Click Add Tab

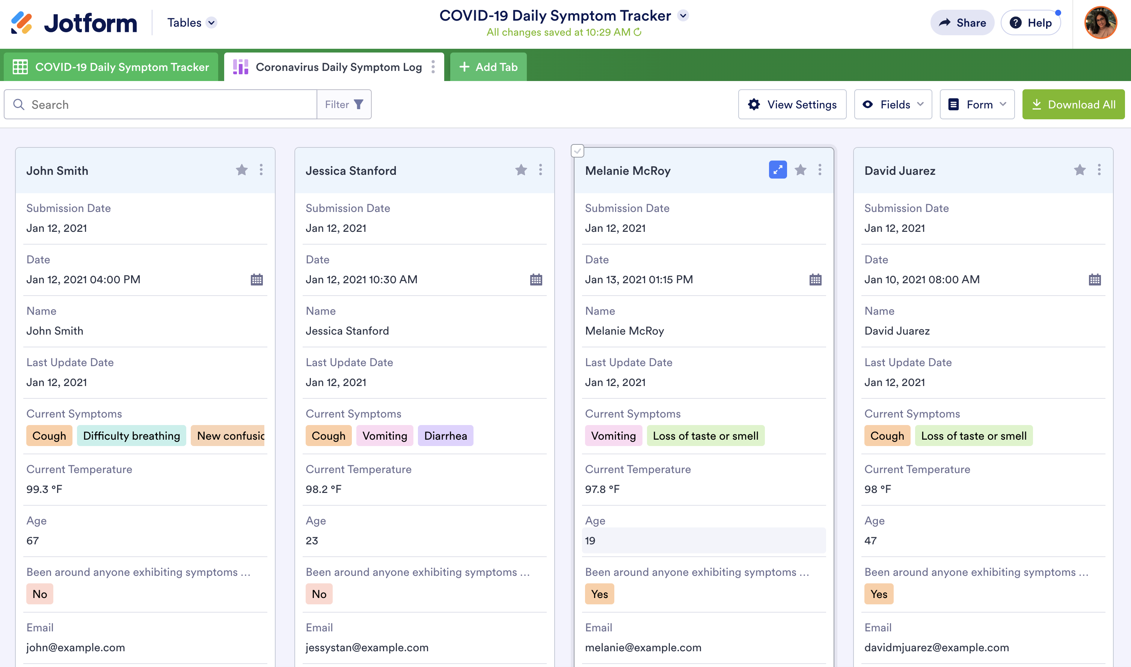coord(488,67)
